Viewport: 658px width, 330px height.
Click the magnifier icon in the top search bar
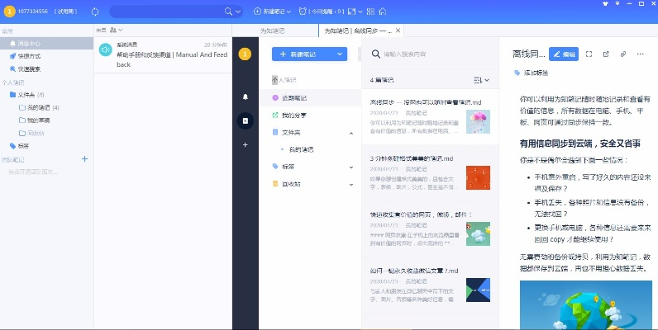click(x=228, y=12)
